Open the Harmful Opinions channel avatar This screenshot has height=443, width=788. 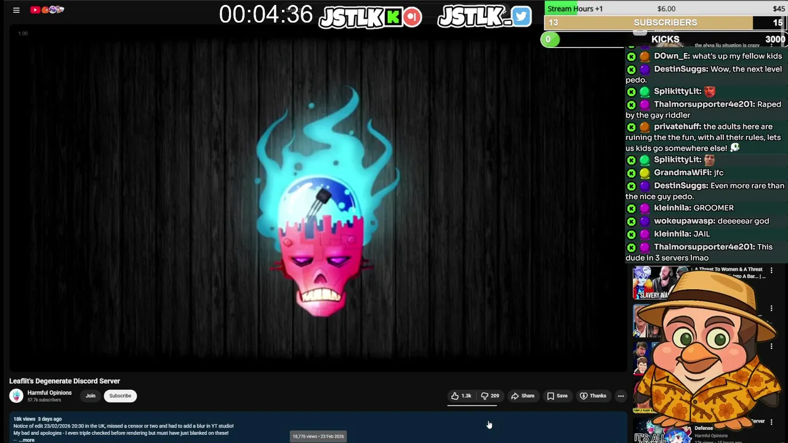[17, 396]
